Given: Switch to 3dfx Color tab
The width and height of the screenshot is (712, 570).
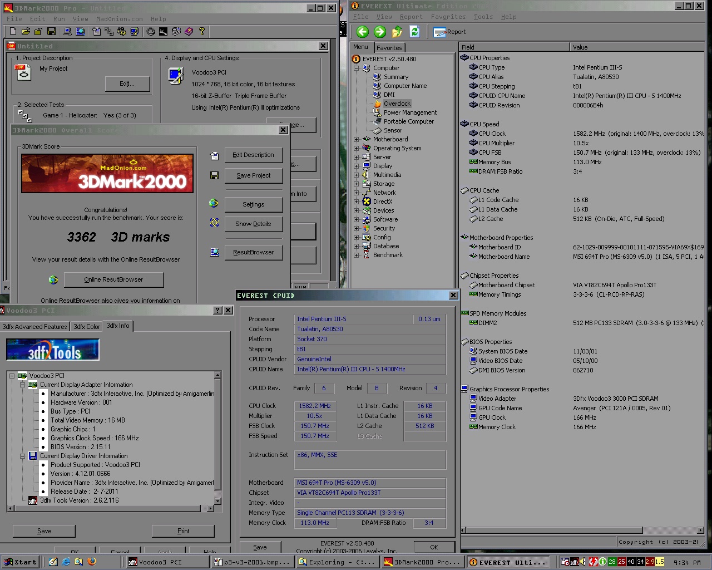Looking at the screenshot, I should click(x=87, y=327).
